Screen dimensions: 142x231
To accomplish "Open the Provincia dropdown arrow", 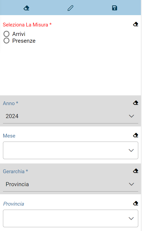I will point(131,219).
